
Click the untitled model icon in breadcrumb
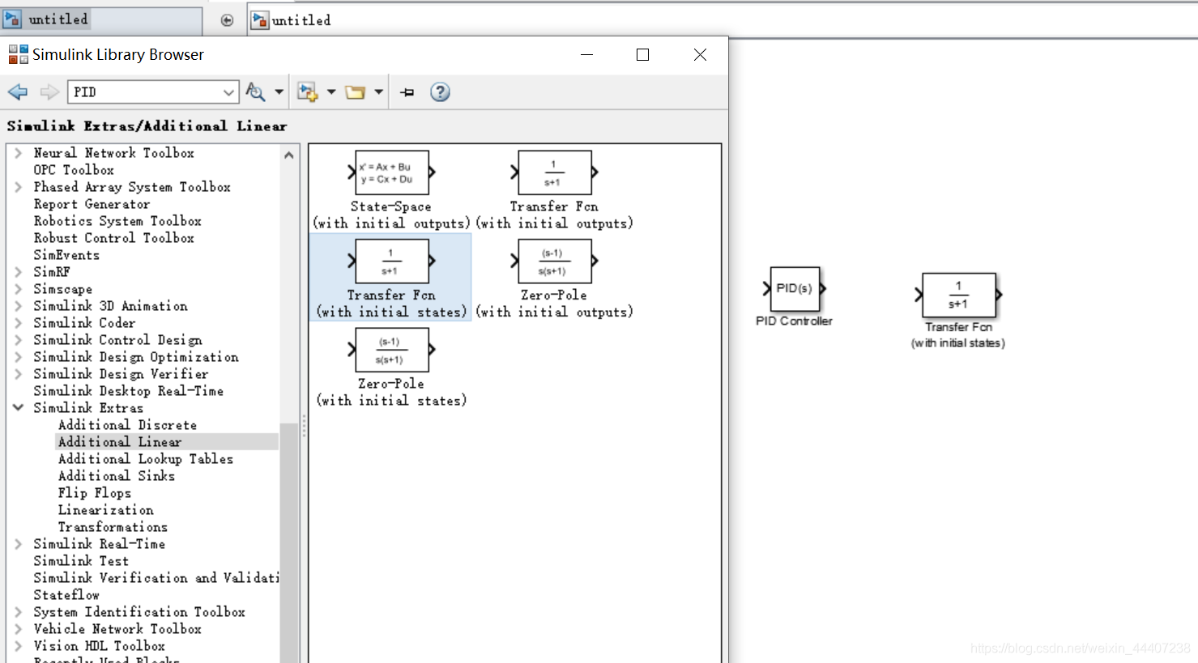point(260,20)
